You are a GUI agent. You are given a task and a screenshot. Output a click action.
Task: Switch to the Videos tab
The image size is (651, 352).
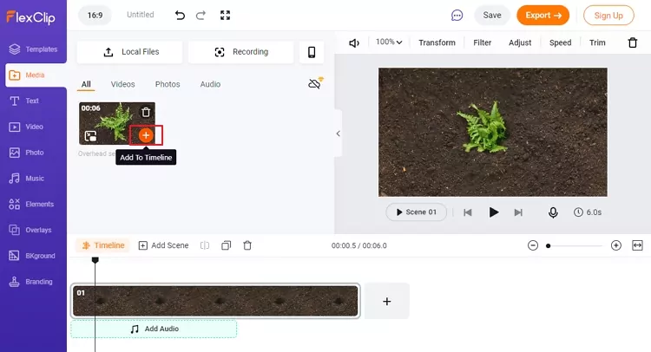click(123, 84)
